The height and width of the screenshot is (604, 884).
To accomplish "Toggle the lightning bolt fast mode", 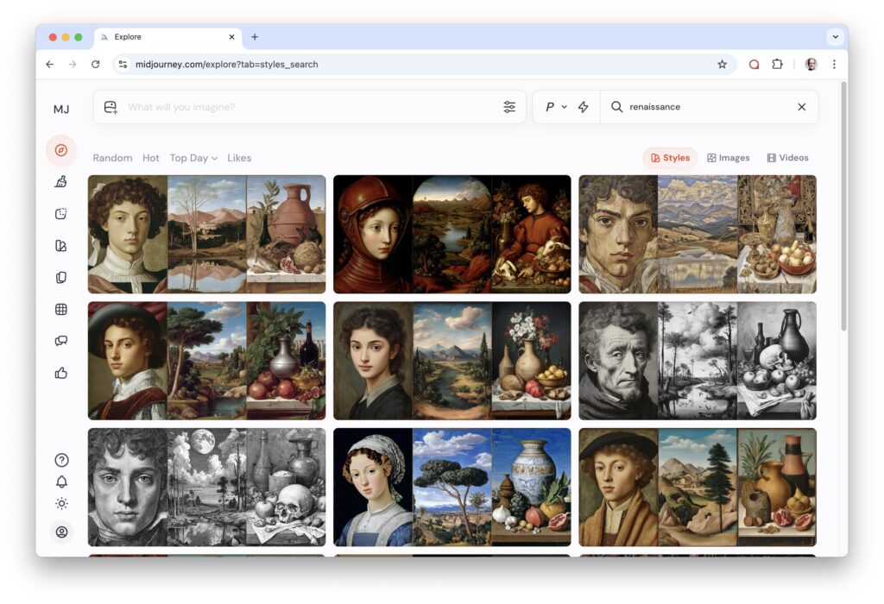I will (584, 107).
